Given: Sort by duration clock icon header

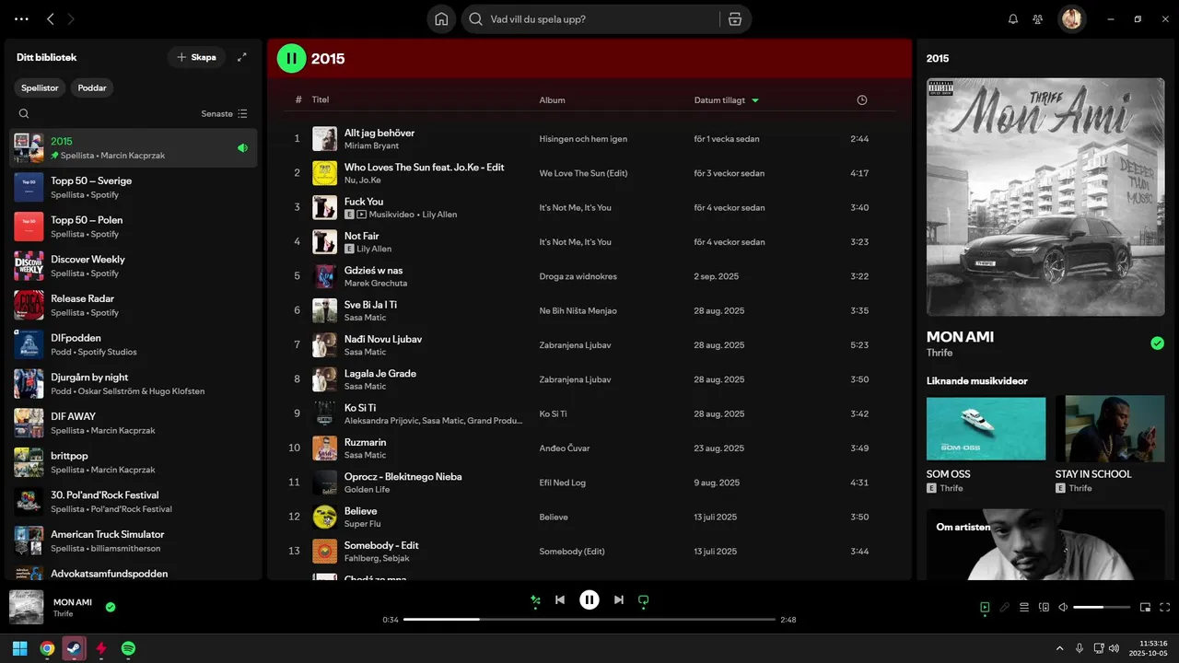Looking at the screenshot, I should pos(862,99).
